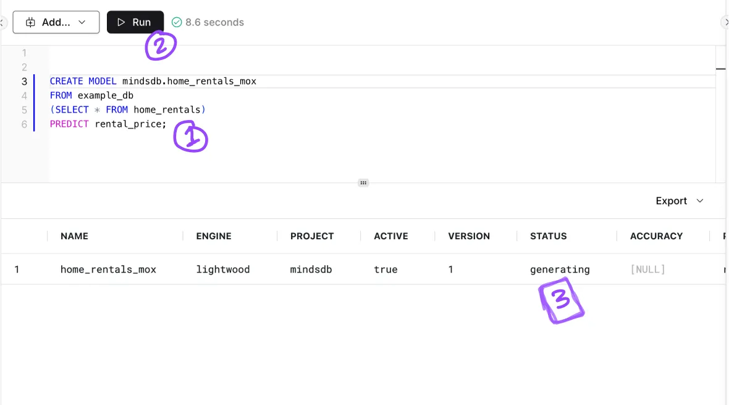Click line number 1 in the gutter
Image resolution: width=729 pixels, height=405 pixels.
(x=24, y=53)
